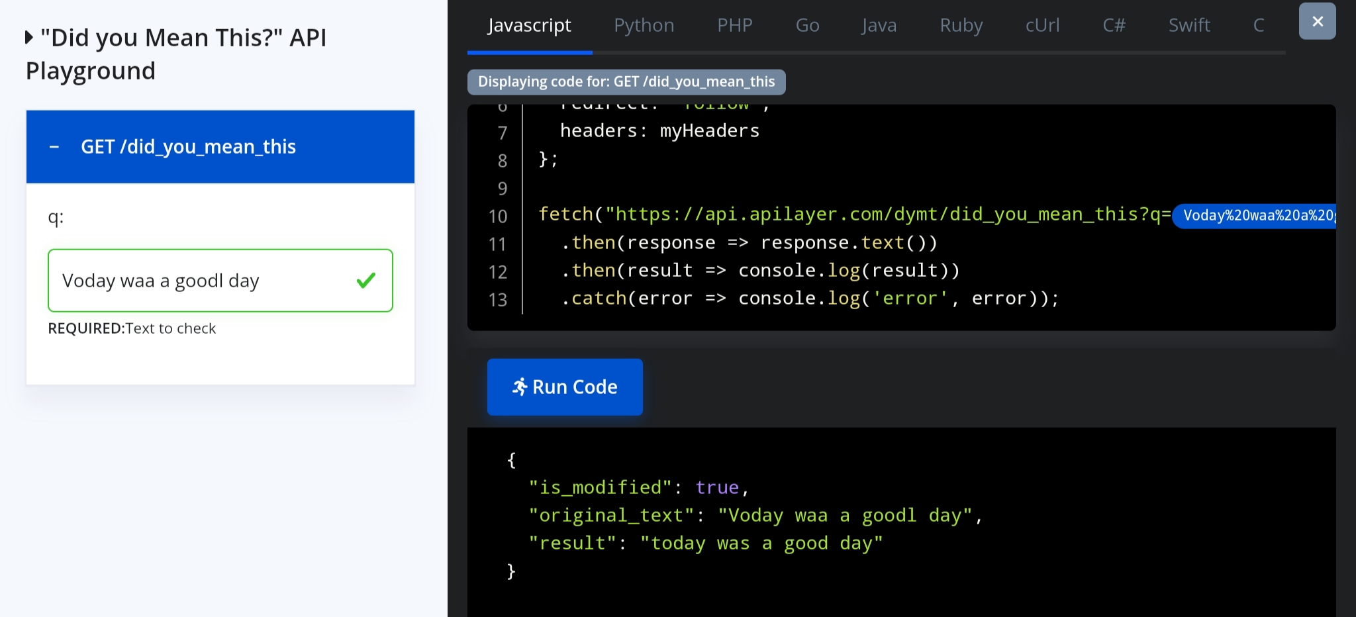Viewport: 1356px width, 617px height.
Task: Click the "today was a good day" result value
Action: point(761,544)
